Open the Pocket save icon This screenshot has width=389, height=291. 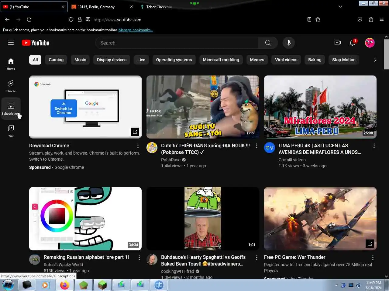click(x=360, y=20)
